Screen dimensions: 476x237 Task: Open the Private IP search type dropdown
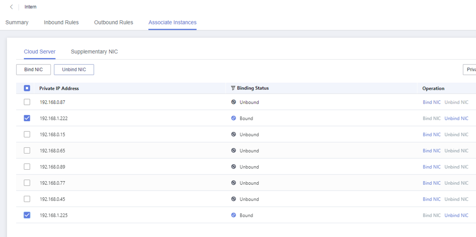click(470, 70)
